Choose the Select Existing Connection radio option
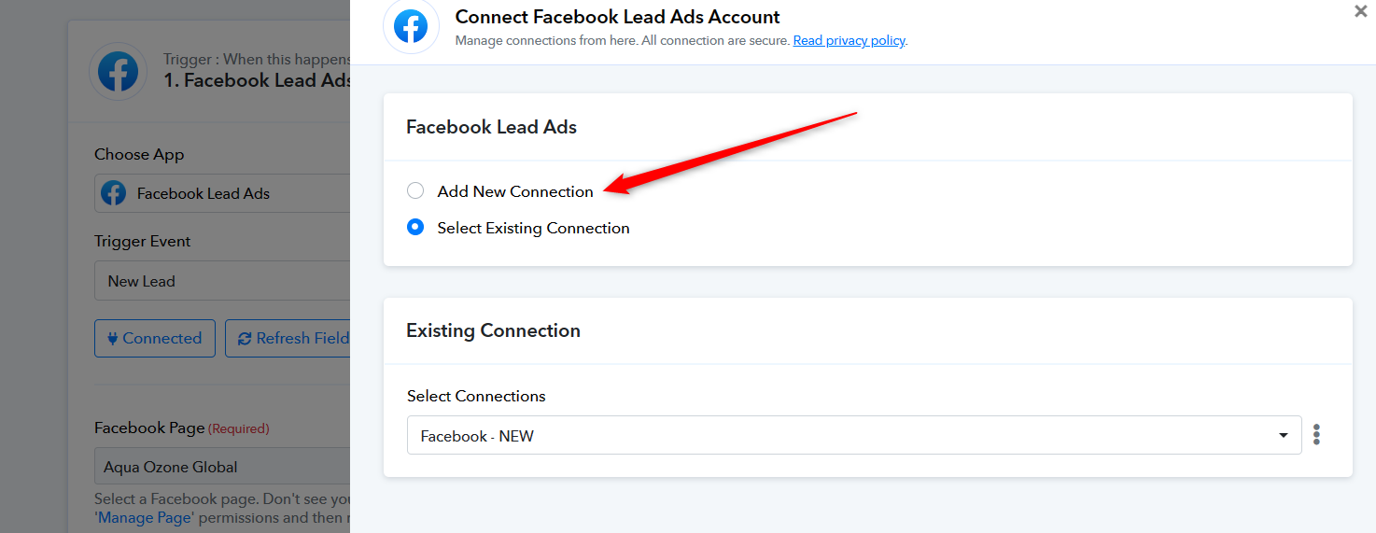 pyautogui.click(x=415, y=228)
